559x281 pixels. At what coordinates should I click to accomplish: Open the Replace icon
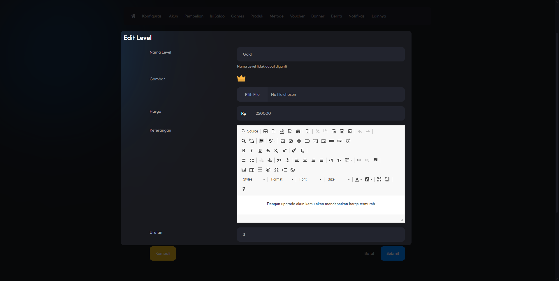coord(252,141)
